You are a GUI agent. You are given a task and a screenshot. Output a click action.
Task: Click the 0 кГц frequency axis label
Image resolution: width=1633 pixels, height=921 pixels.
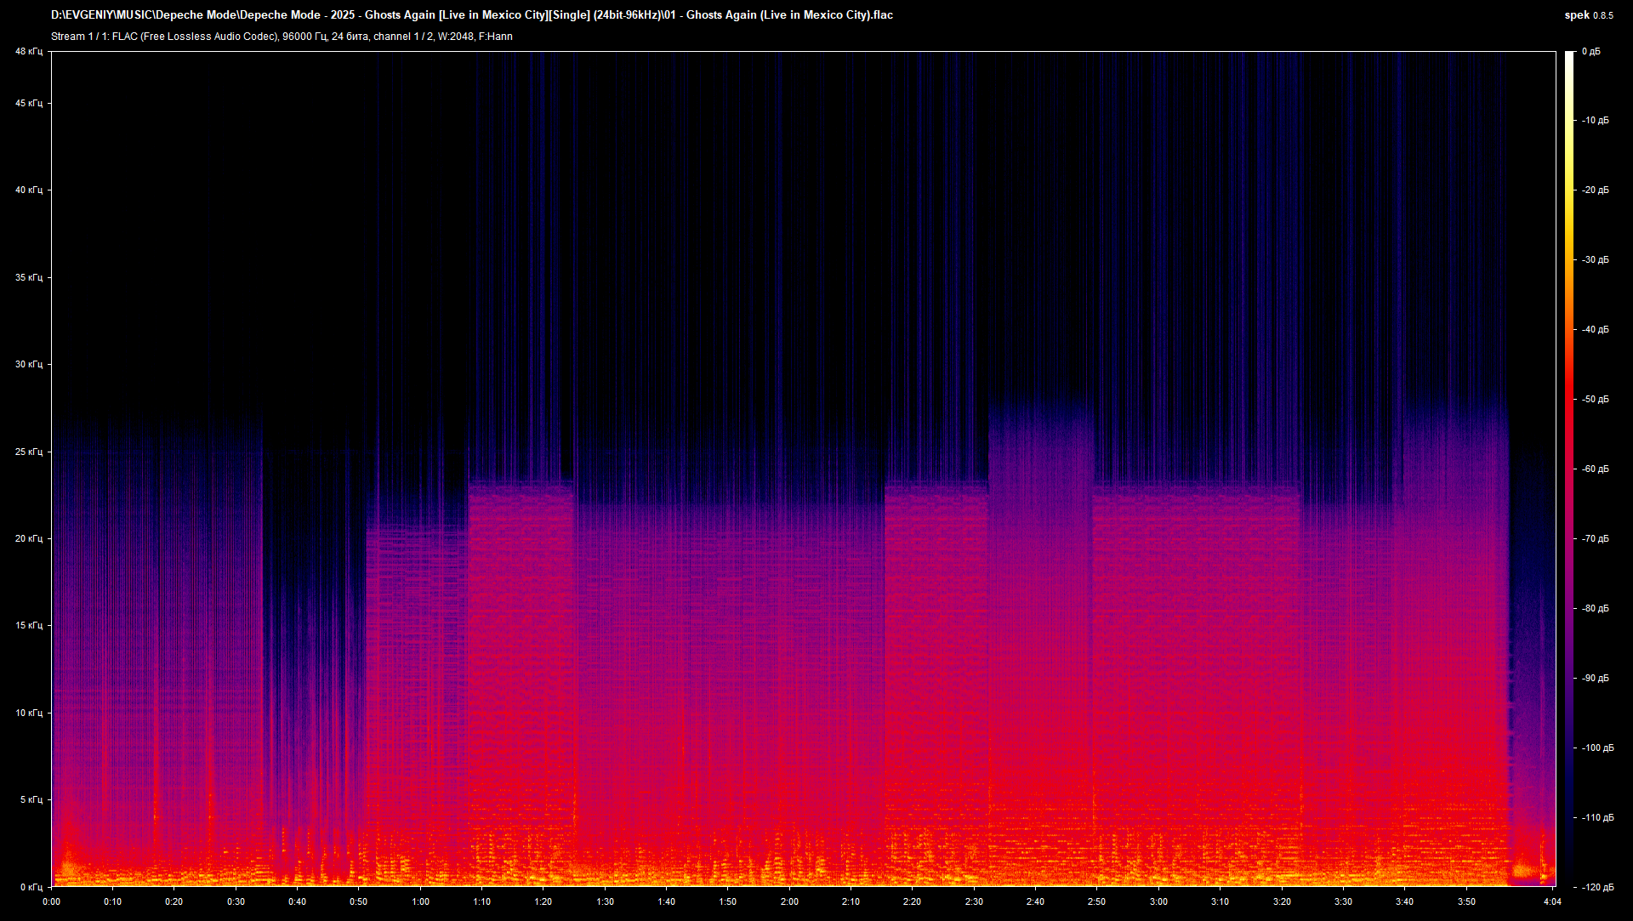pyautogui.click(x=30, y=887)
